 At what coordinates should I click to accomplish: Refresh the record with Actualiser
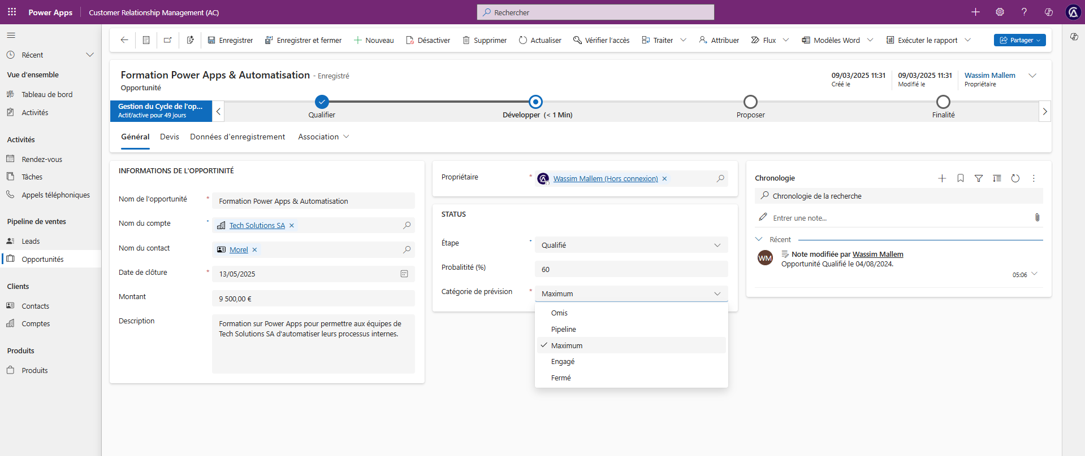[540, 40]
